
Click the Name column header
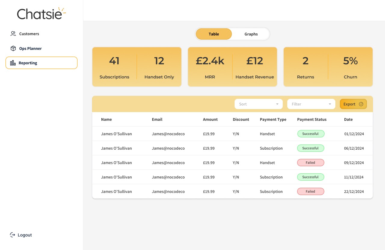tap(106, 119)
